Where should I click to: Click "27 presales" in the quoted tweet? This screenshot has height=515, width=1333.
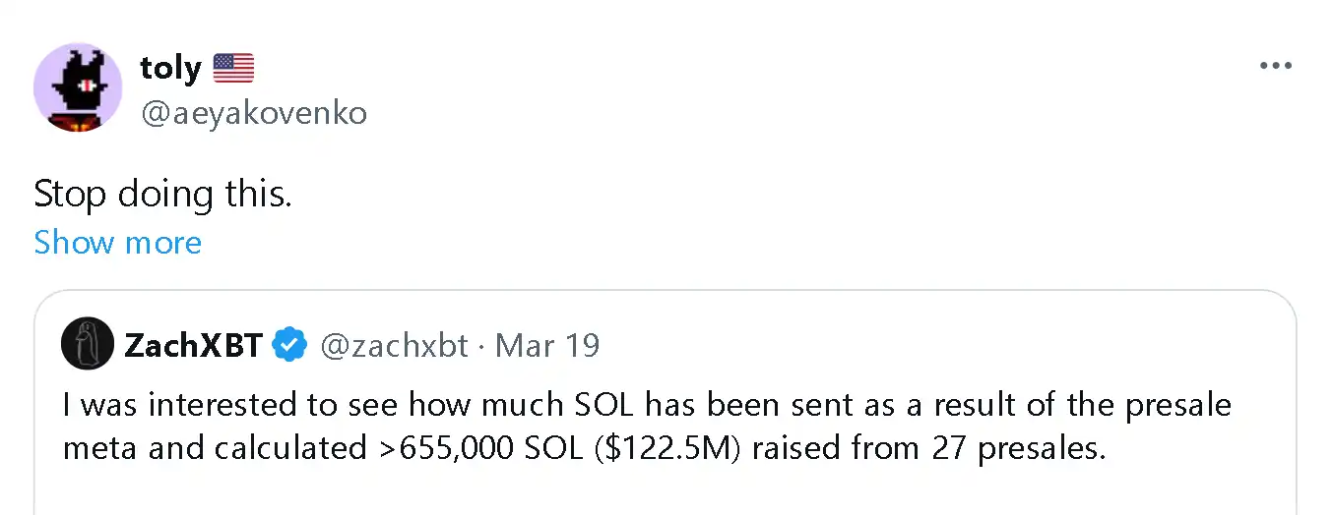pos(1018,448)
